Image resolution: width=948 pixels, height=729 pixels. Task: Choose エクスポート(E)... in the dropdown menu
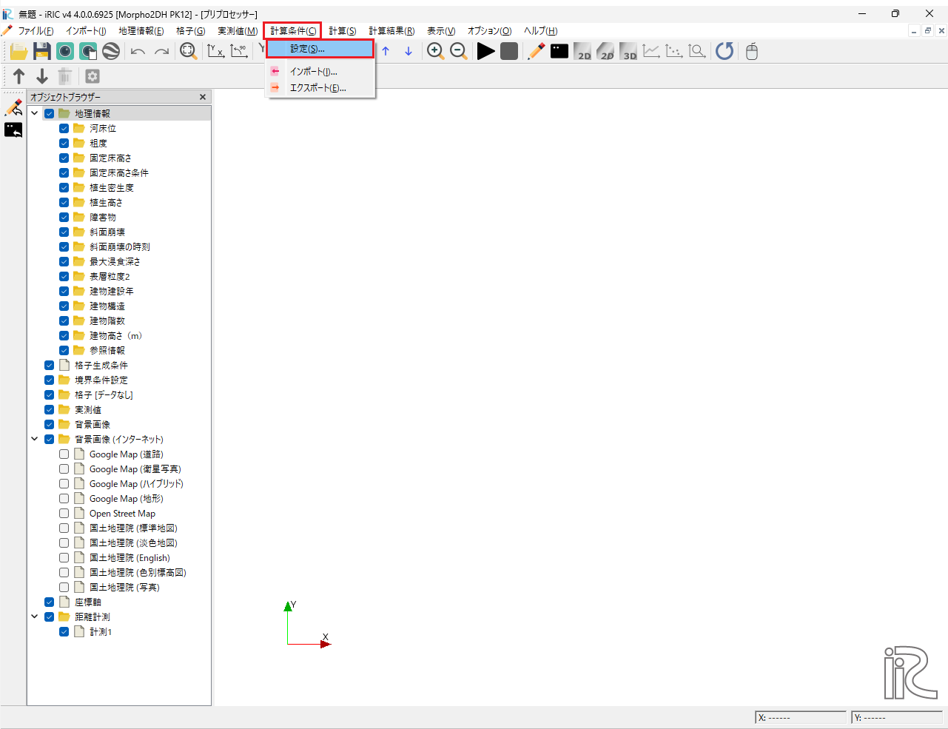(317, 88)
